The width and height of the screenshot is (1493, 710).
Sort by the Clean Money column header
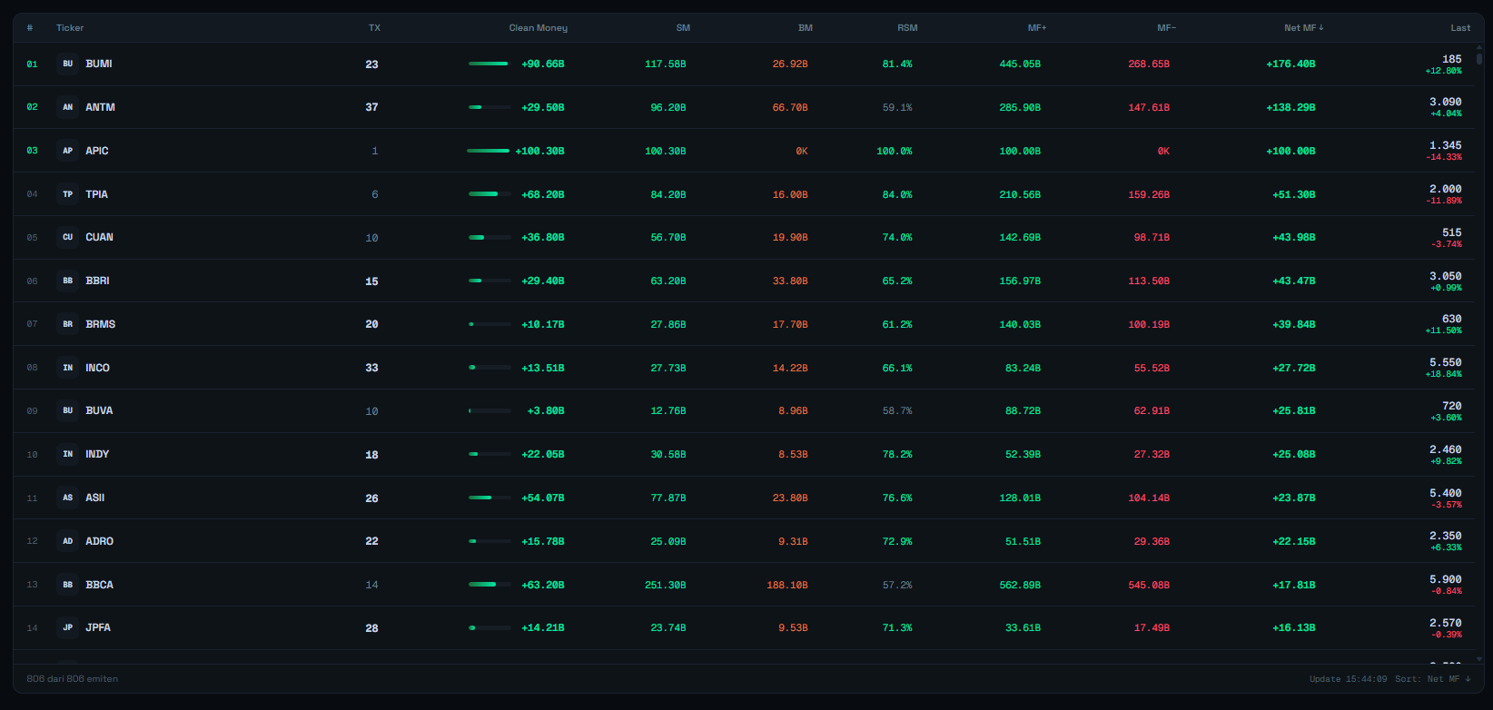(x=538, y=28)
